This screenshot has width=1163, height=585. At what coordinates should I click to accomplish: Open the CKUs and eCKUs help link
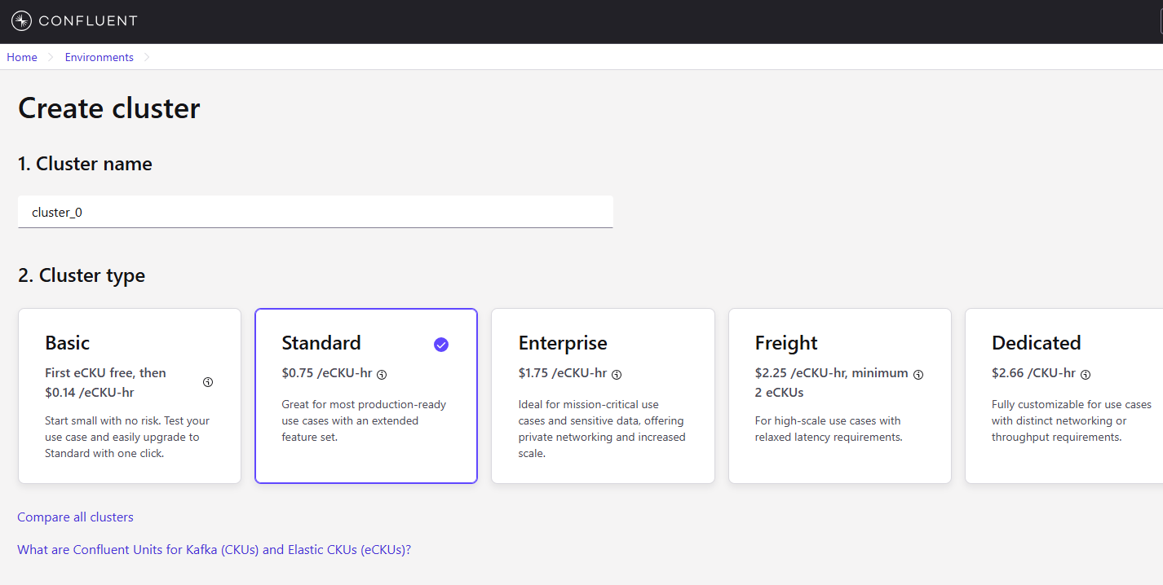click(x=214, y=550)
